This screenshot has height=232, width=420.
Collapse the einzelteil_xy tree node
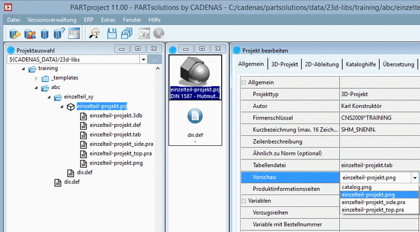[49, 97]
